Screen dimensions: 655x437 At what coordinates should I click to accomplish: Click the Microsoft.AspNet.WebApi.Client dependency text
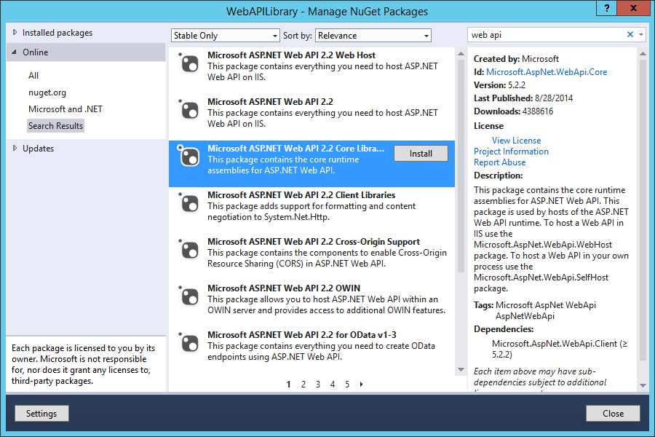pos(560,349)
